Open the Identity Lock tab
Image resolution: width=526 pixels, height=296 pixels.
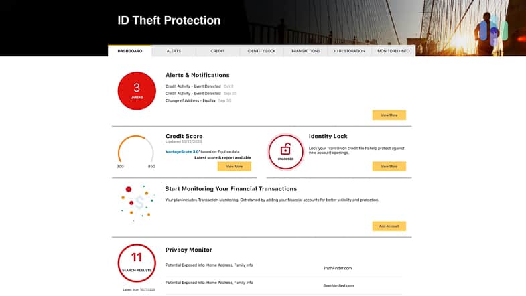(x=261, y=51)
